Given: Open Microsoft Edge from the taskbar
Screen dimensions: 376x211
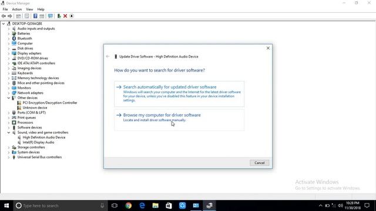Looking at the screenshot, I should coord(142,206).
